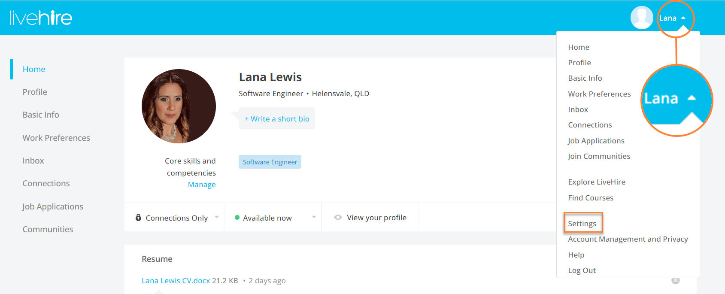Screen dimensions: 725x294
Task: Click Log Out in the dropdown menu
Action: (582, 270)
